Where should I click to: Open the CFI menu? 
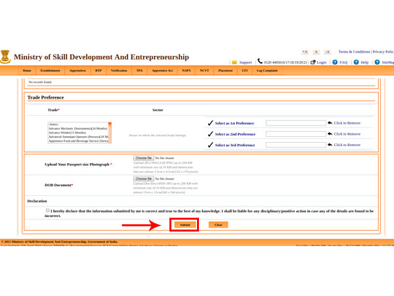point(245,70)
